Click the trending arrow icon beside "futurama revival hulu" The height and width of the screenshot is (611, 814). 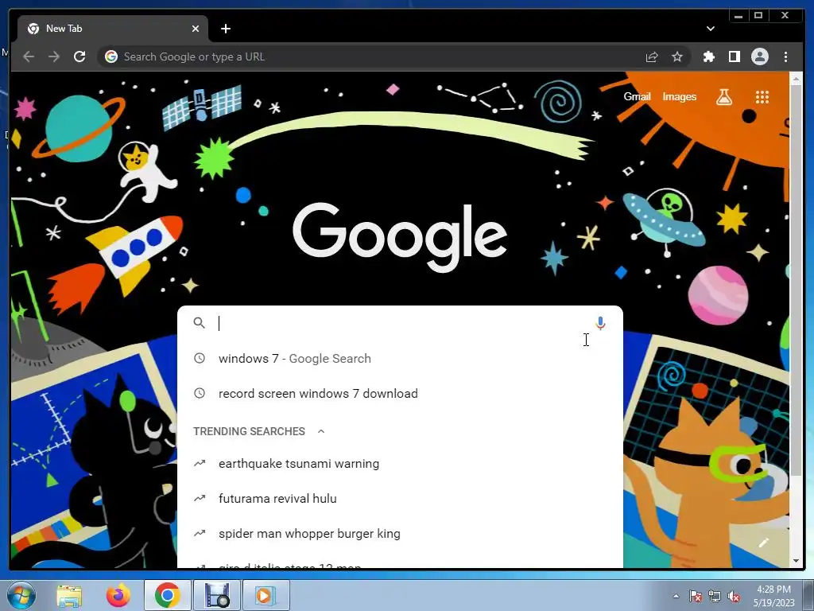tap(200, 498)
